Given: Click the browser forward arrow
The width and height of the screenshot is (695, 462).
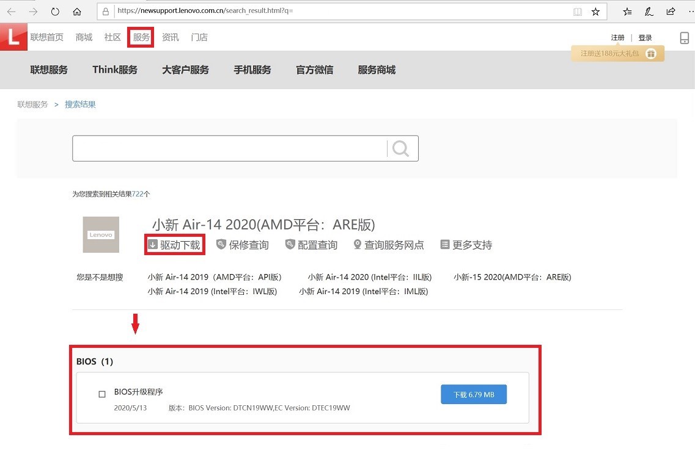Looking at the screenshot, I should coord(33,12).
